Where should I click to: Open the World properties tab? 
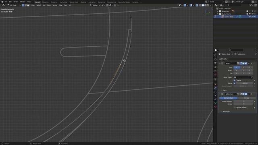click(x=215, y=74)
